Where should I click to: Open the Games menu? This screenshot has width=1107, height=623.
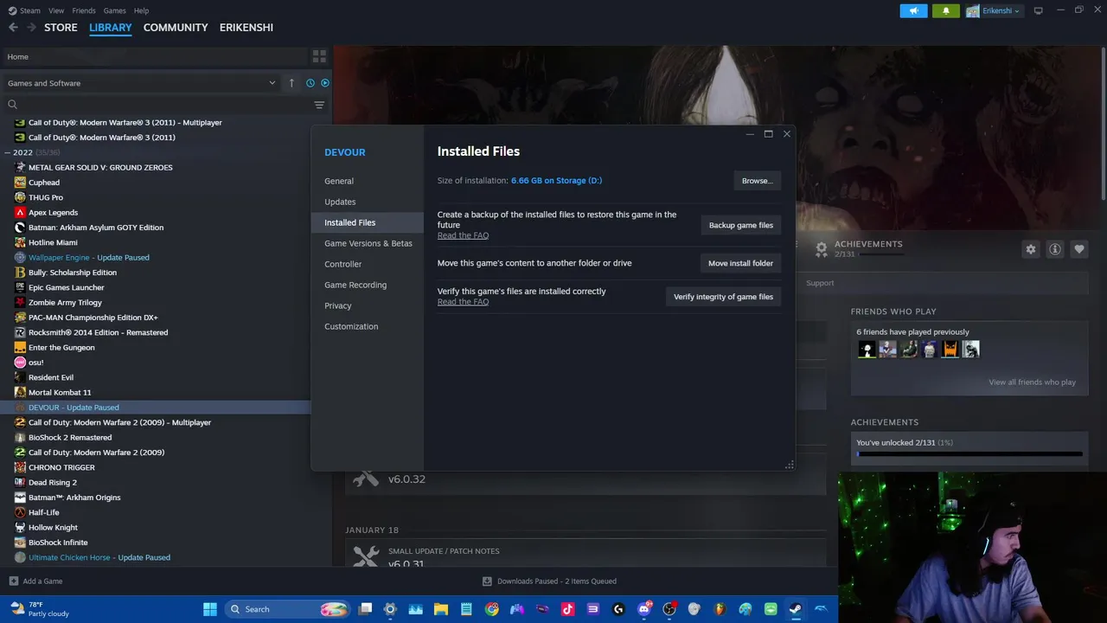point(114,10)
